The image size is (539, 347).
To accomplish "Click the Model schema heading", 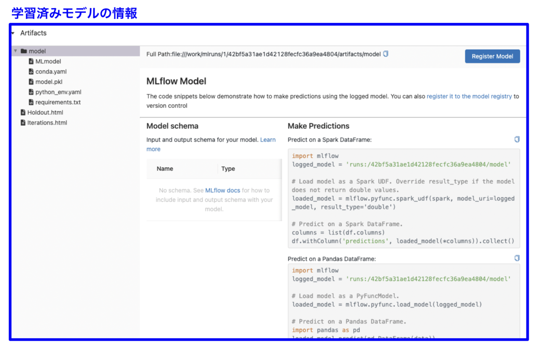I will tap(172, 126).
